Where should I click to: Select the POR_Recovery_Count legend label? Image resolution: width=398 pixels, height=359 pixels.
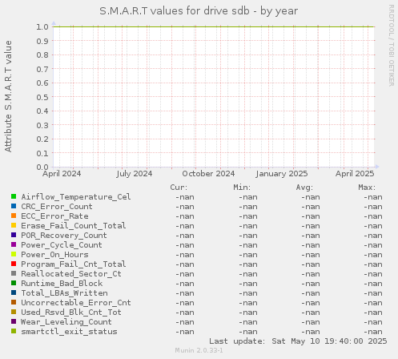pos(64,236)
